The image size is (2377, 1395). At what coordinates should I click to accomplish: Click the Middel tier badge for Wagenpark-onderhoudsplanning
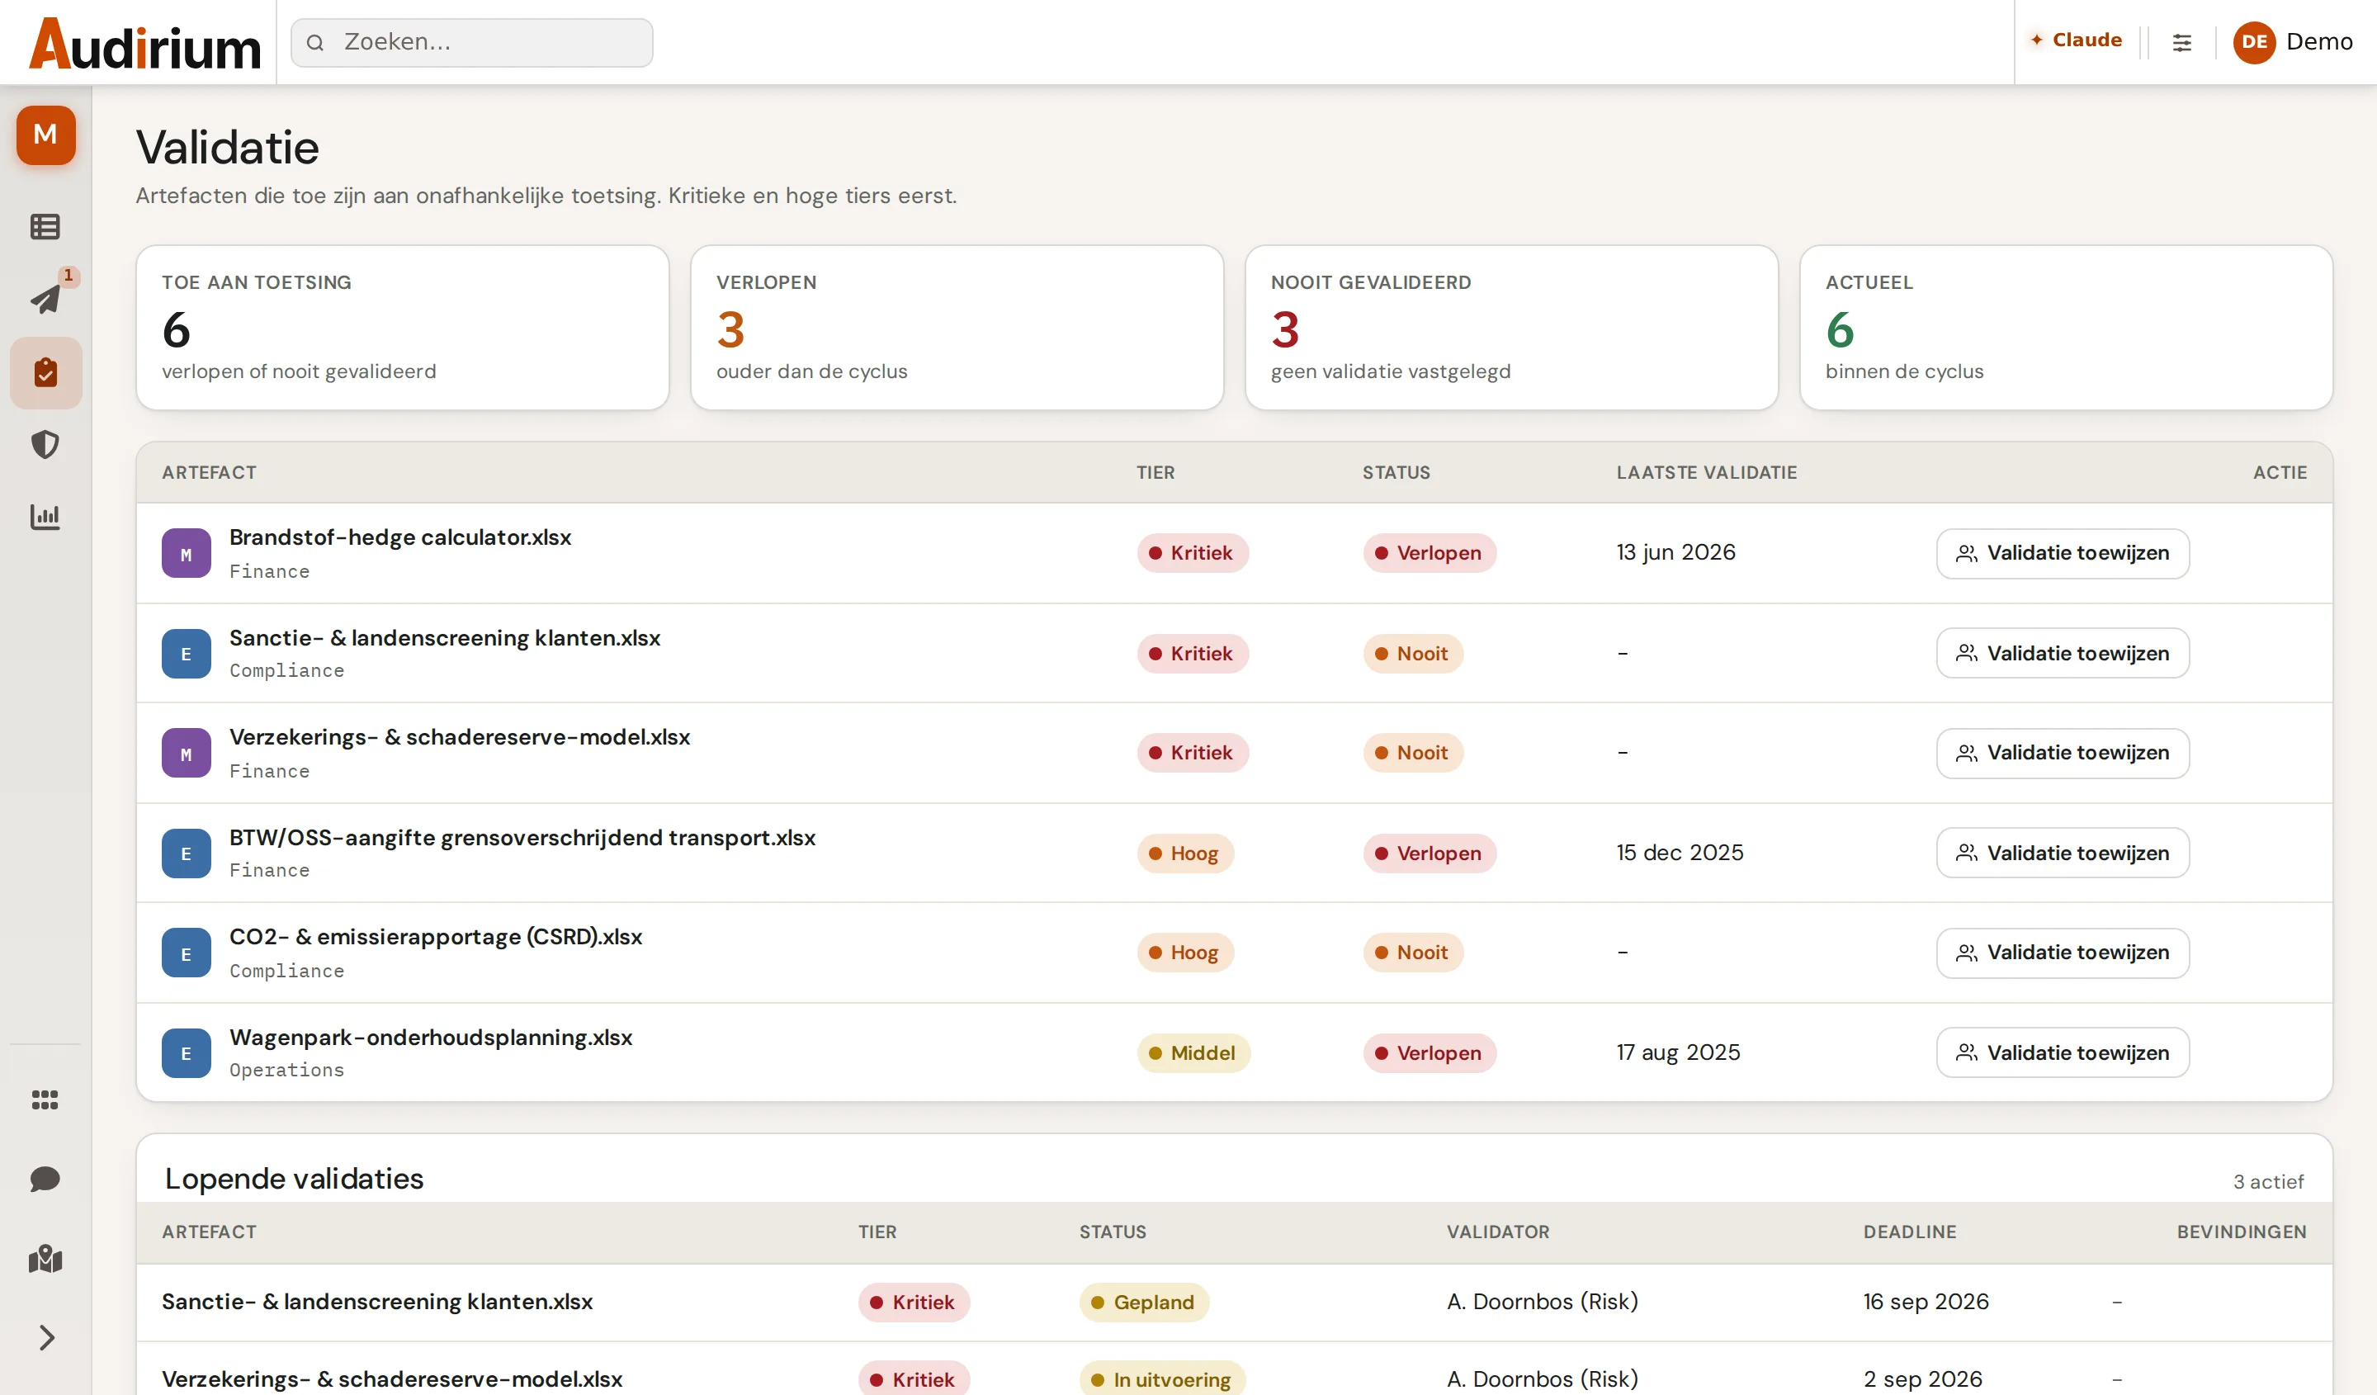1193,1052
